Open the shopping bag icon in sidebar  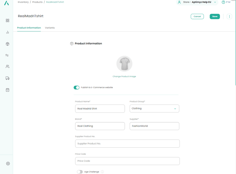(x=7, y=90)
